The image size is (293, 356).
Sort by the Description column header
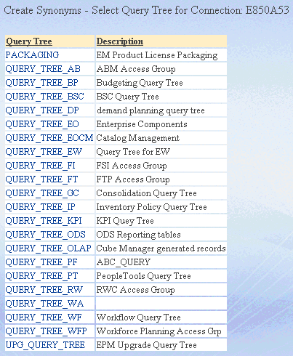tap(120, 41)
